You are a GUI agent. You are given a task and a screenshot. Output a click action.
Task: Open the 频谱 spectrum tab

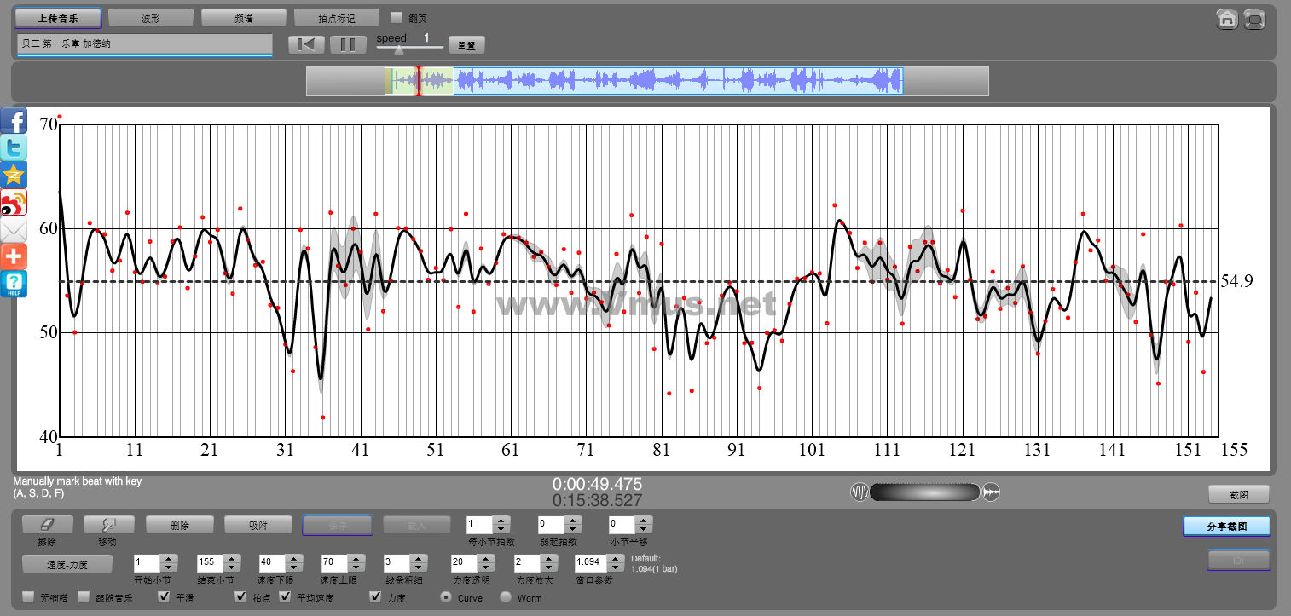click(x=244, y=18)
